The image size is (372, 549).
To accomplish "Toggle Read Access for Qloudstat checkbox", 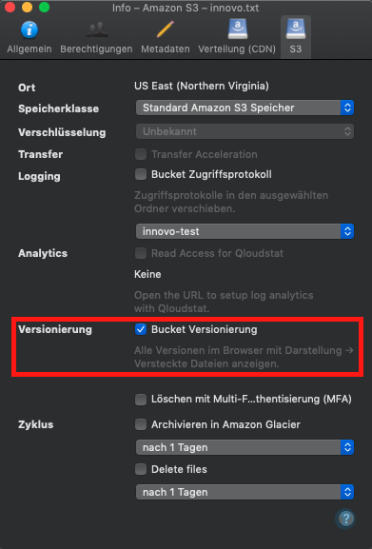I will pyautogui.click(x=141, y=253).
